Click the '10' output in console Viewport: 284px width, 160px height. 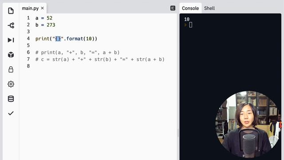tap(187, 19)
